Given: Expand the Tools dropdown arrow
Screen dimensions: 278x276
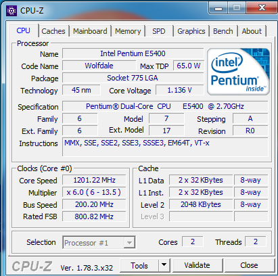Looking at the screenshot, I should click(164, 266).
